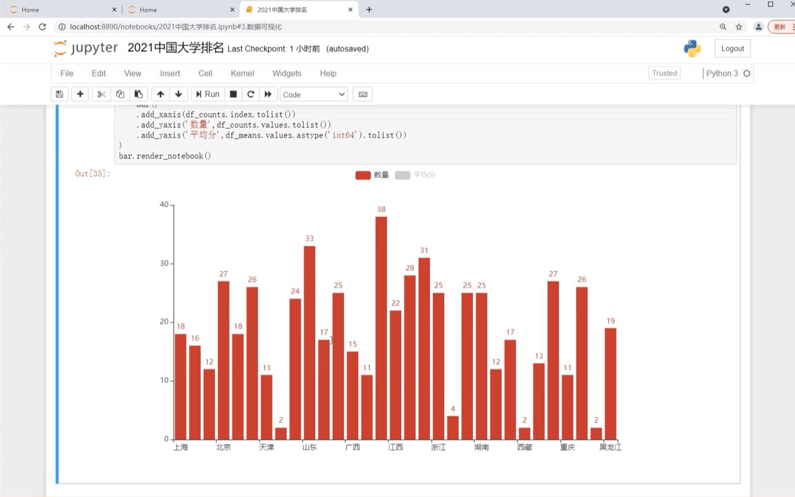The height and width of the screenshot is (497, 795).
Task: Open the Kernel menu
Action: tap(243, 73)
